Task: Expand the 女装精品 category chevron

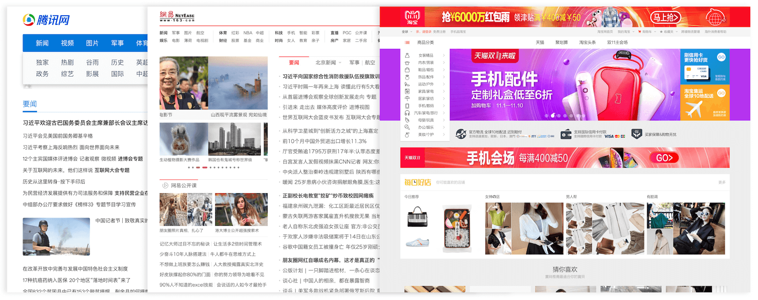Action: (x=444, y=55)
